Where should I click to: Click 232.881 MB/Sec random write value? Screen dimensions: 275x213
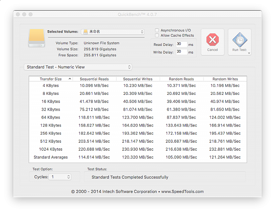pyautogui.click(x=225, y=149)
